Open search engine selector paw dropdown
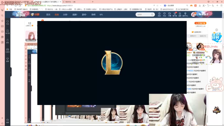 [165, 6]
